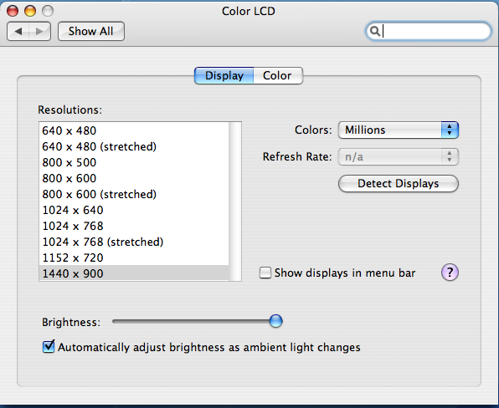The height and width of the screenshot is (408, 499).
Task: Click the forward arrow navigation button
Action: tap(40, 31)
